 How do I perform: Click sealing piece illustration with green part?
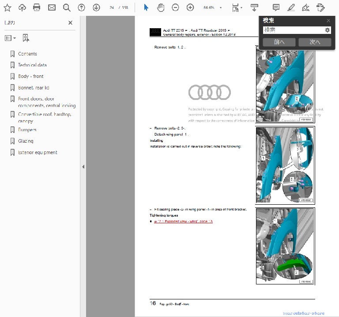pyautogui.click(x=285, y=246)
